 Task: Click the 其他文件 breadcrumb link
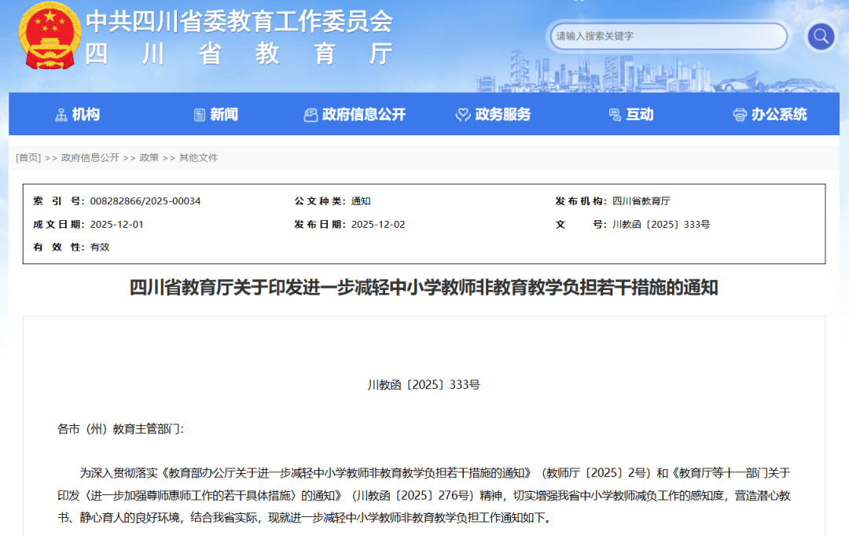197,157
